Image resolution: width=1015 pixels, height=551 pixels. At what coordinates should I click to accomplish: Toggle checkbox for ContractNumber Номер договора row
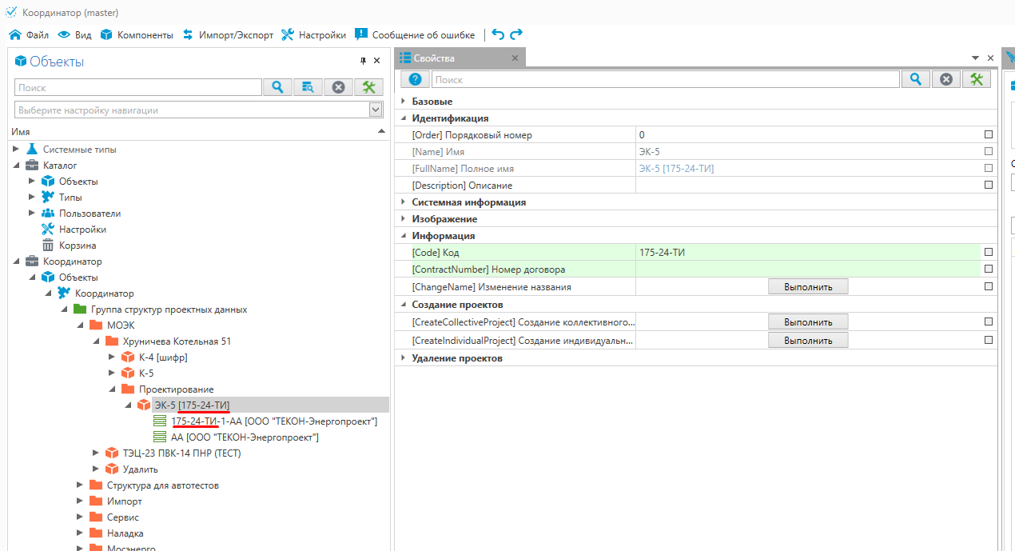[989, 270]
